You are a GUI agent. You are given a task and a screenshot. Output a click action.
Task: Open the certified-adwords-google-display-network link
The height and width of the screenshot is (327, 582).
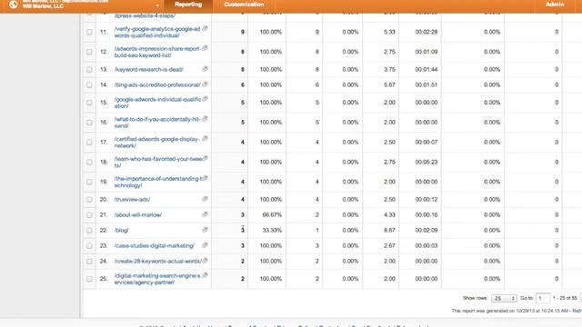click(156, 143)
